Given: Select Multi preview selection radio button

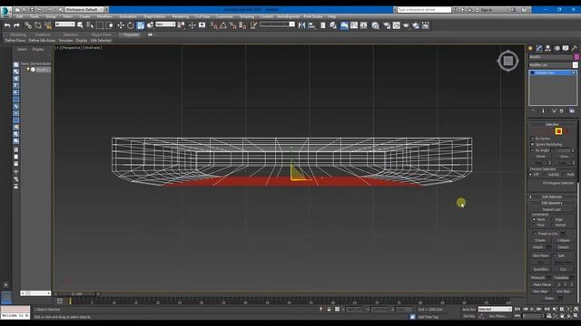Looking at the screenshot, I should pos(564,175).
